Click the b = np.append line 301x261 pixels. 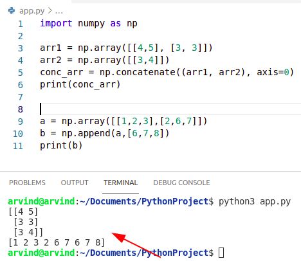(x=105, y=133)
